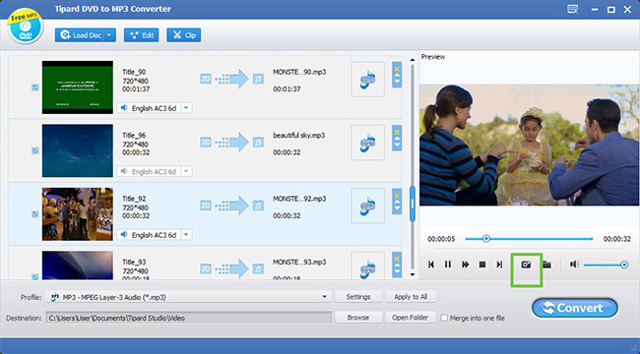Screen dimensions: 640x354
Task: Click the 2D icon in Title_90 row
Action: point(206,79)
